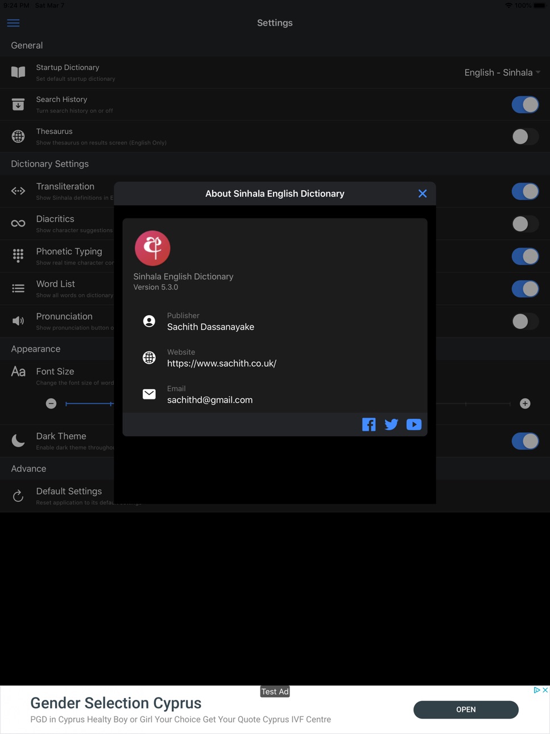
Task: Click the Dark Theme moon icon
Action: (x=18, y=440)
